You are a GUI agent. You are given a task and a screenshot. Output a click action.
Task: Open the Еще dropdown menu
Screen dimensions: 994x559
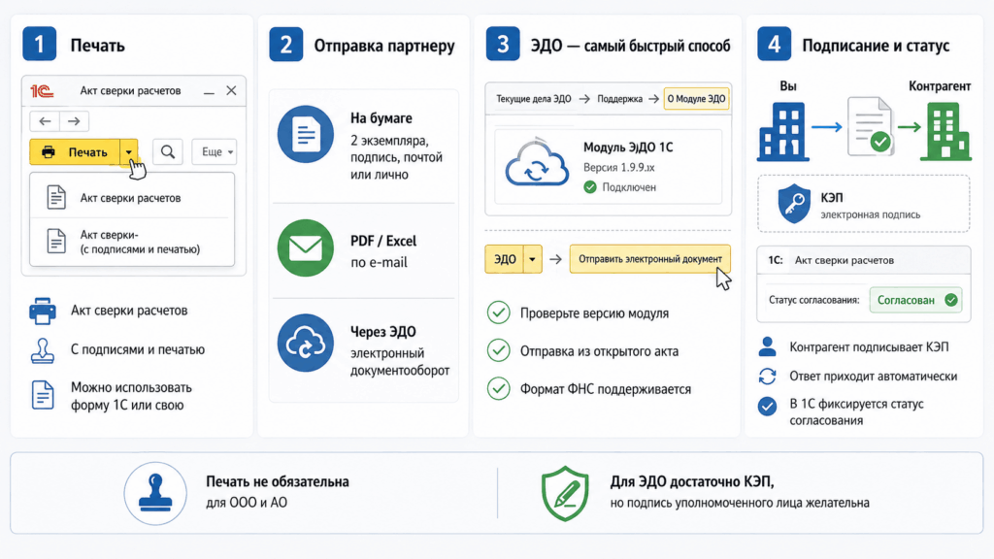tap(215, 152)
